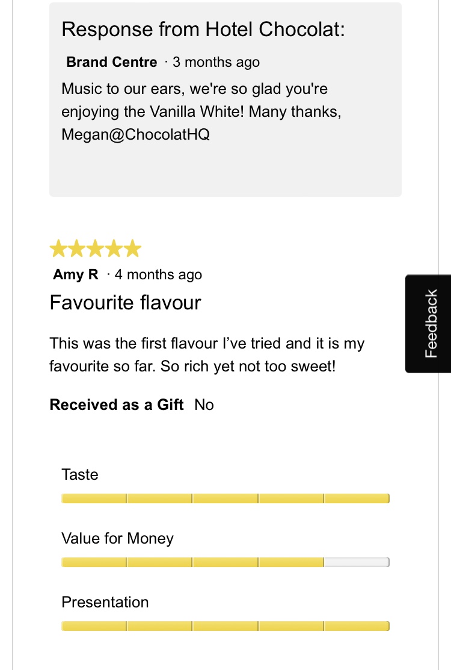Click the Brand Centre responder name

click(111, 62)
